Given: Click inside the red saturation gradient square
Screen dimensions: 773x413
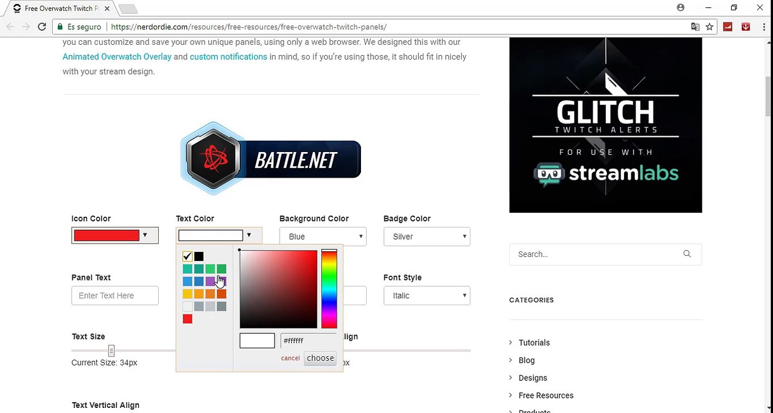Looking at the screenshot, I should click(x=278, y=289).
